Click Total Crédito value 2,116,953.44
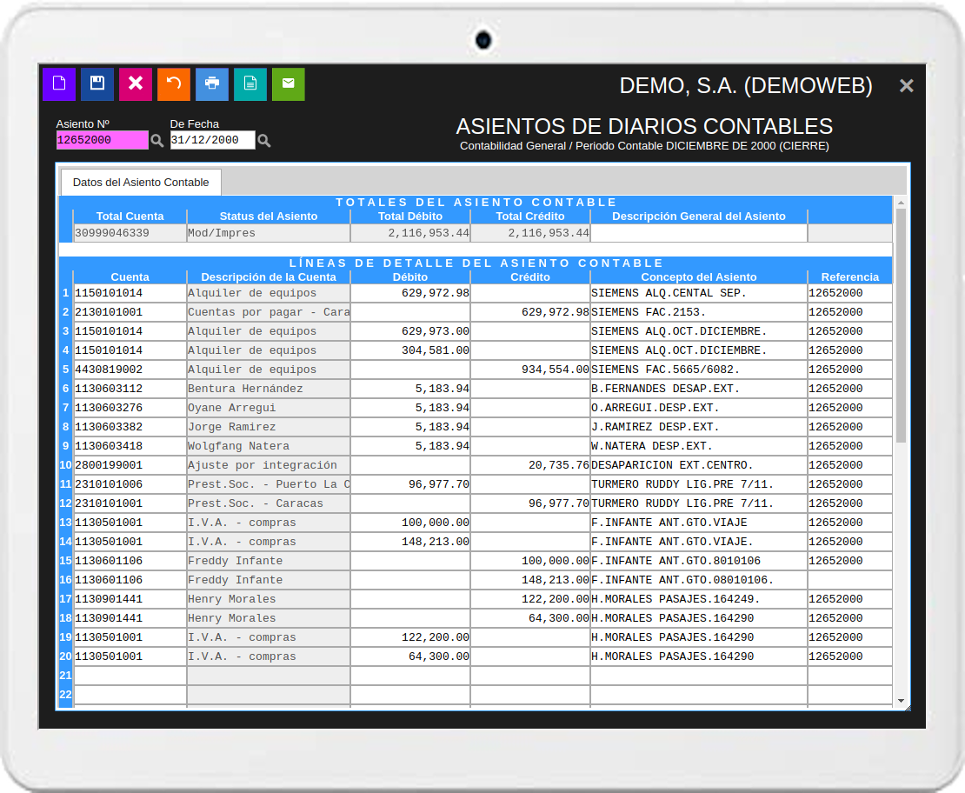 530,233
